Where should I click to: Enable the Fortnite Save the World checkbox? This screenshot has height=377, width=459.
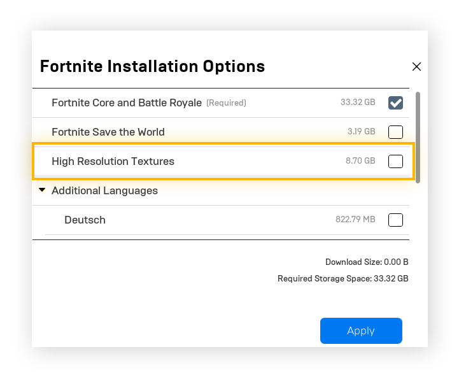click(x=395, y=132)
